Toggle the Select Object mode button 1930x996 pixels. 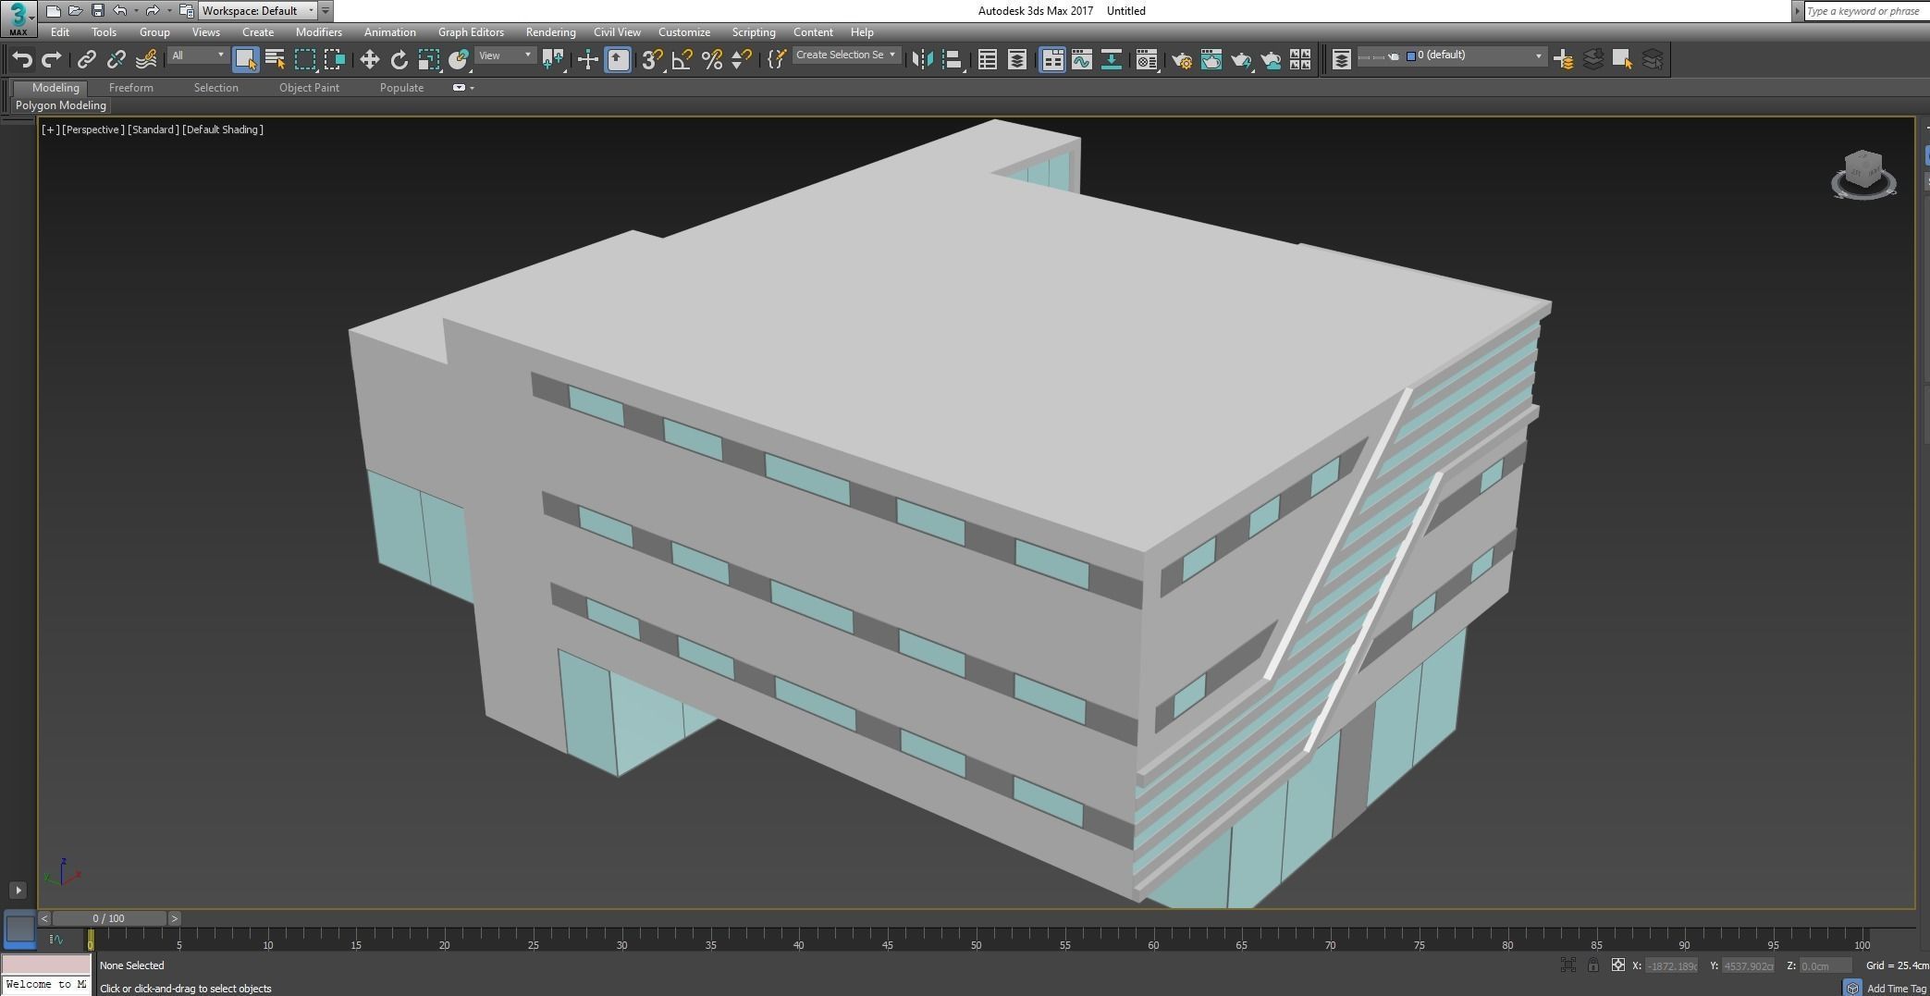point(245,59)
